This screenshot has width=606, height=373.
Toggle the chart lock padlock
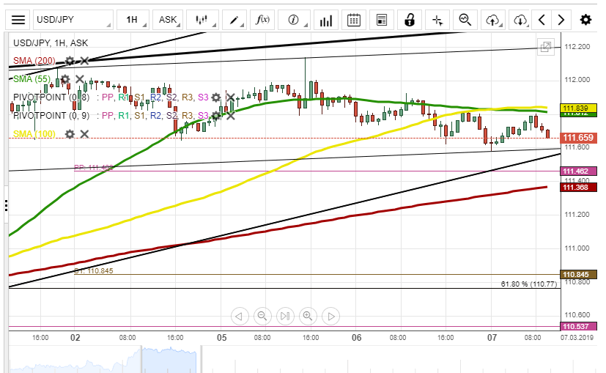[x=410, y=20]
